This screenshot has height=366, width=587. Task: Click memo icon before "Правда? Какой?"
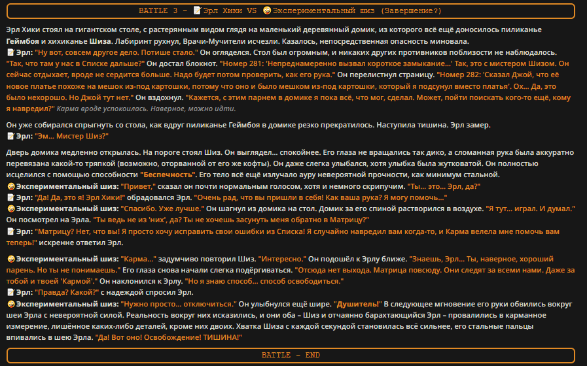pos(11,292)
